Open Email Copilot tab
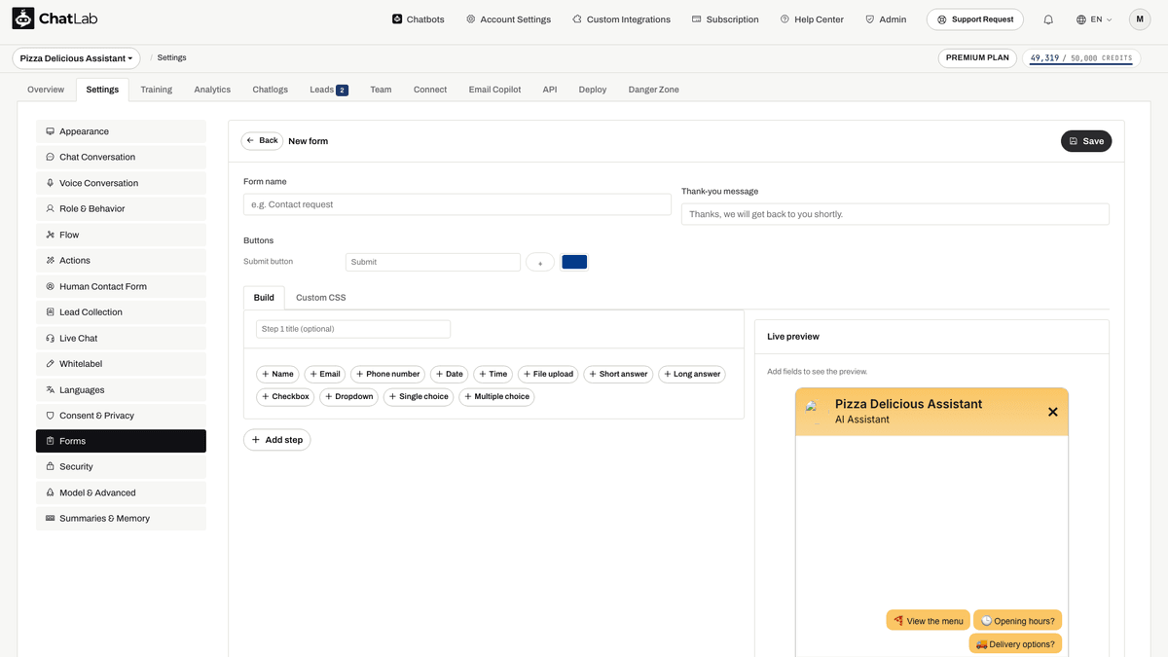 coord(494,90)
